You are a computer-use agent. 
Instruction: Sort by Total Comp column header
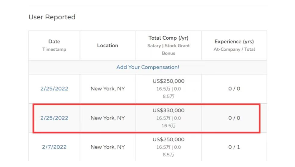(168, 38)
